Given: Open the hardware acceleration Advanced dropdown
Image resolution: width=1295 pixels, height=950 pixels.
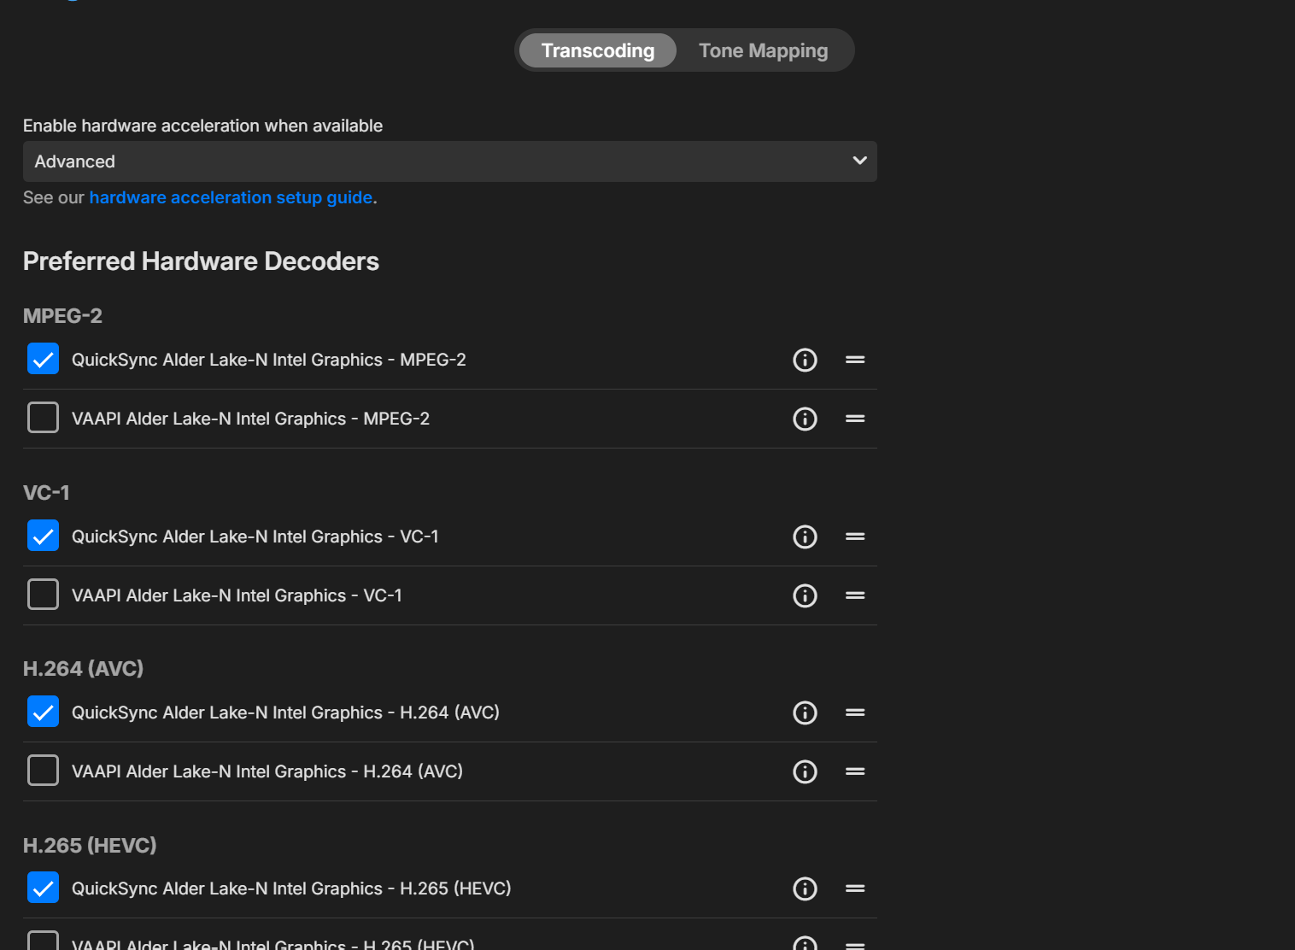Looking at the screenshot, I should (x=449, y=161).
